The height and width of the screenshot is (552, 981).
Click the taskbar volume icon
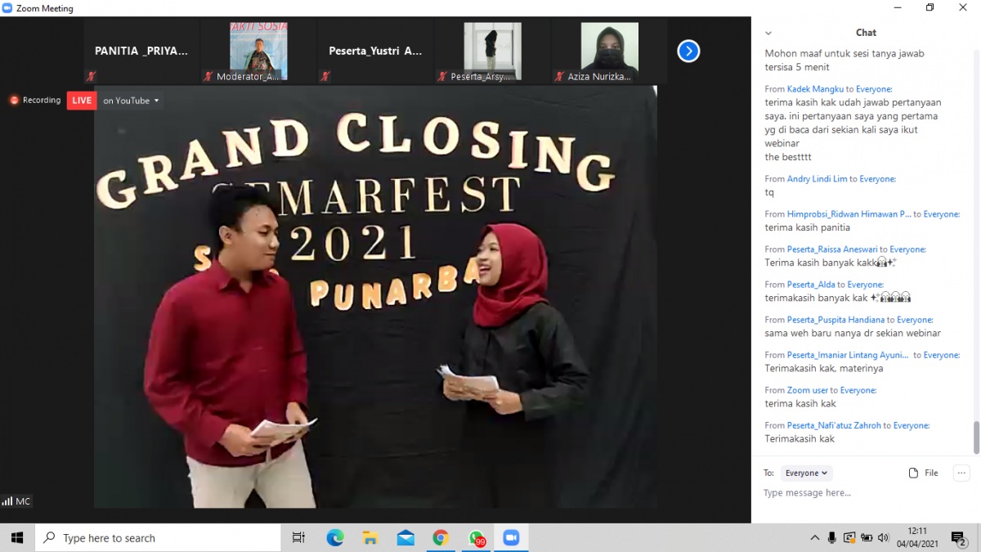pyautogui.click(x=883, y=537)
